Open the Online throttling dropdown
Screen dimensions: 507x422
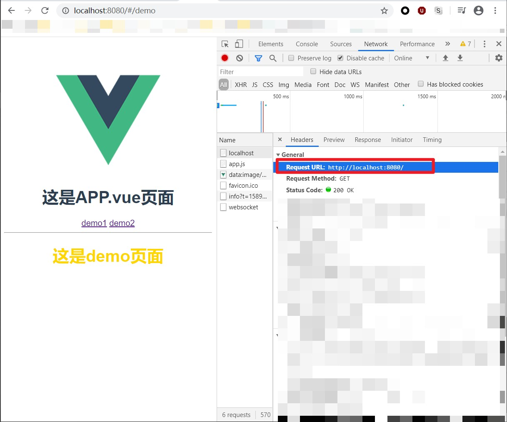coord(412,58)
